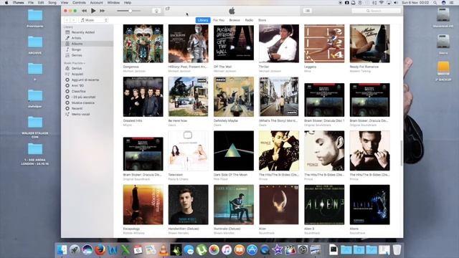The height and width of the screenshot is (258, 459).
Task: Play the current track in iTunes
Action: click(93, 11)
